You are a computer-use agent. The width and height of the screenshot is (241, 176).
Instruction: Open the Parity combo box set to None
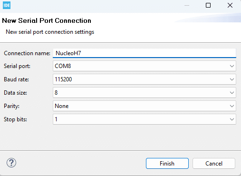[x=145, y=106]
